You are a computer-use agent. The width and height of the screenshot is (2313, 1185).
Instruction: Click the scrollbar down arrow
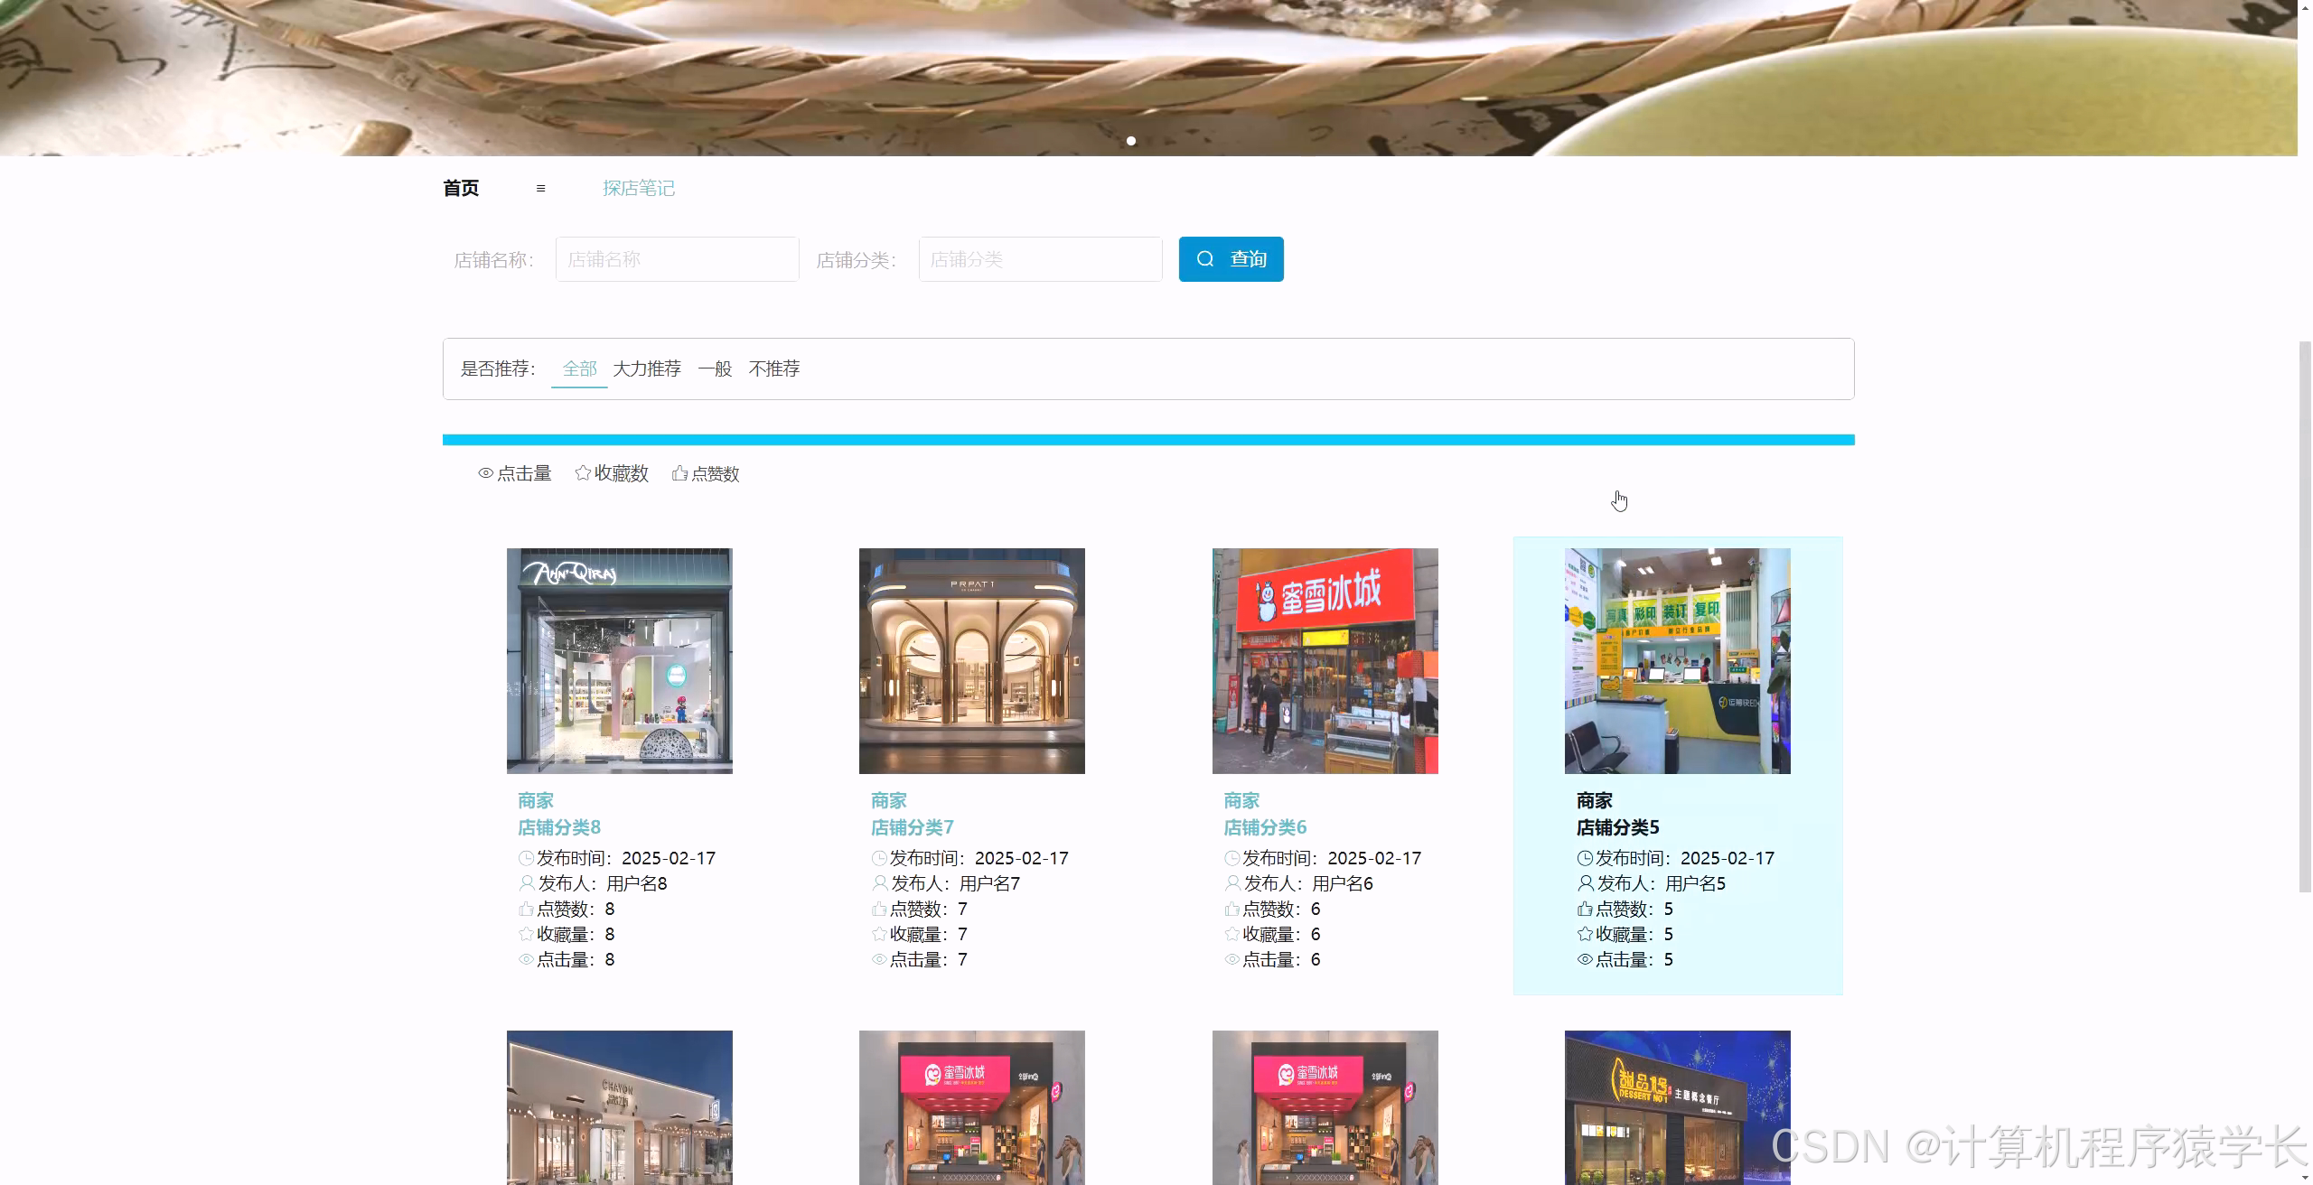tap(2304, 1177)
